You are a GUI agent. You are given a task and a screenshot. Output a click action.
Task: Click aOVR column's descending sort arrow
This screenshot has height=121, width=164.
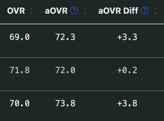click(x=85, y=13)
